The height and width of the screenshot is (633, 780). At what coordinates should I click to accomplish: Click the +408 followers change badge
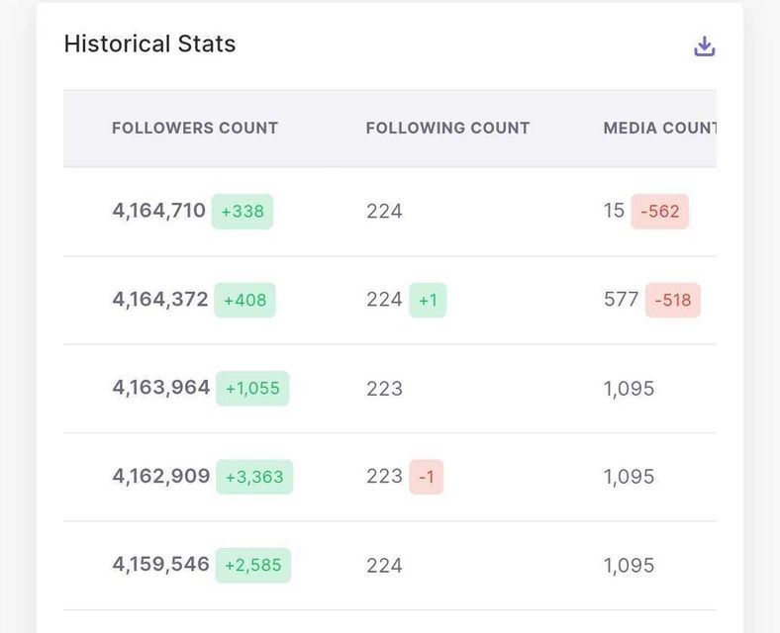point(244,300)
